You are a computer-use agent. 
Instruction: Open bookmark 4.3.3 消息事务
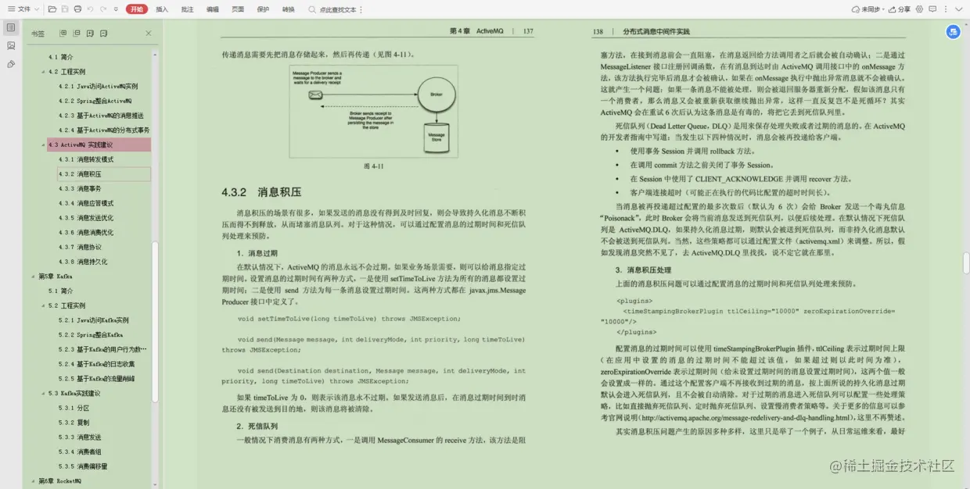pos(79,188)
